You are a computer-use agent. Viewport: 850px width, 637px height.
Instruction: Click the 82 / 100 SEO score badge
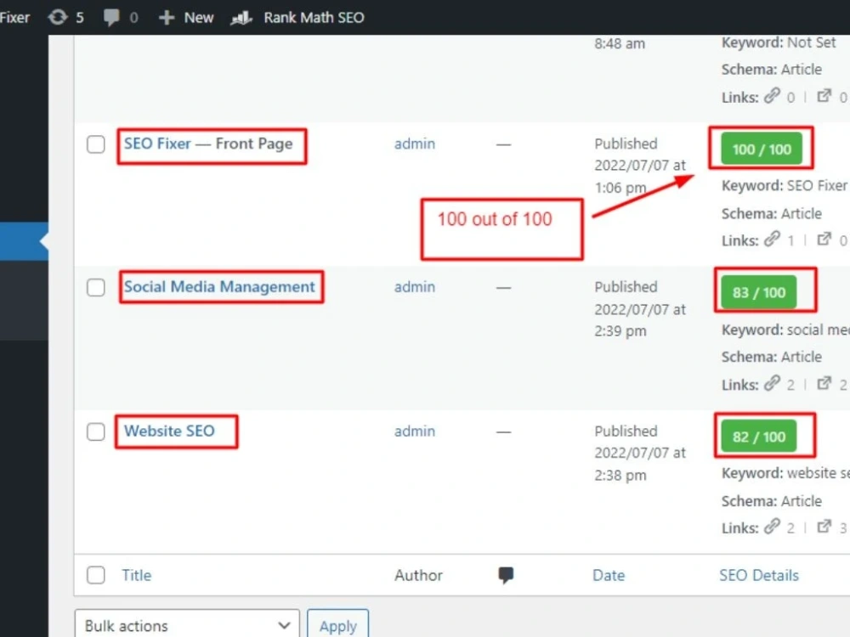[758, 437]
